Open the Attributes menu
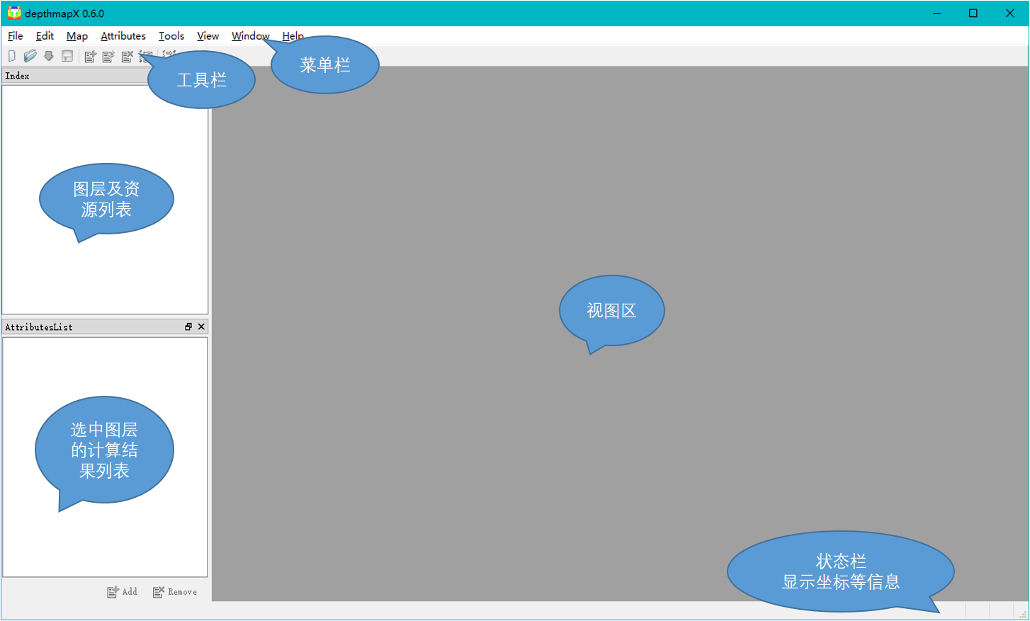Screen dimensions: 1030x621 [x=123, y=35]
